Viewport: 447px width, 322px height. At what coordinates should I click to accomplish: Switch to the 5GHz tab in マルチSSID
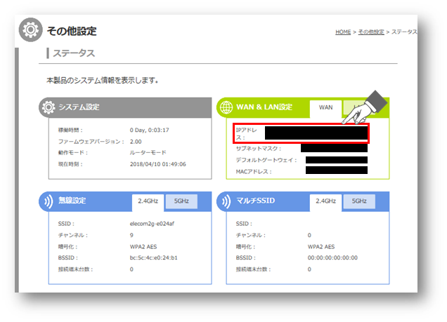click(359, 201)
